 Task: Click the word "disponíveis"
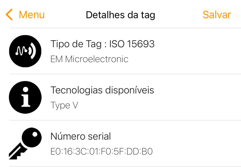pyautogui.click(x=130, y=90)
